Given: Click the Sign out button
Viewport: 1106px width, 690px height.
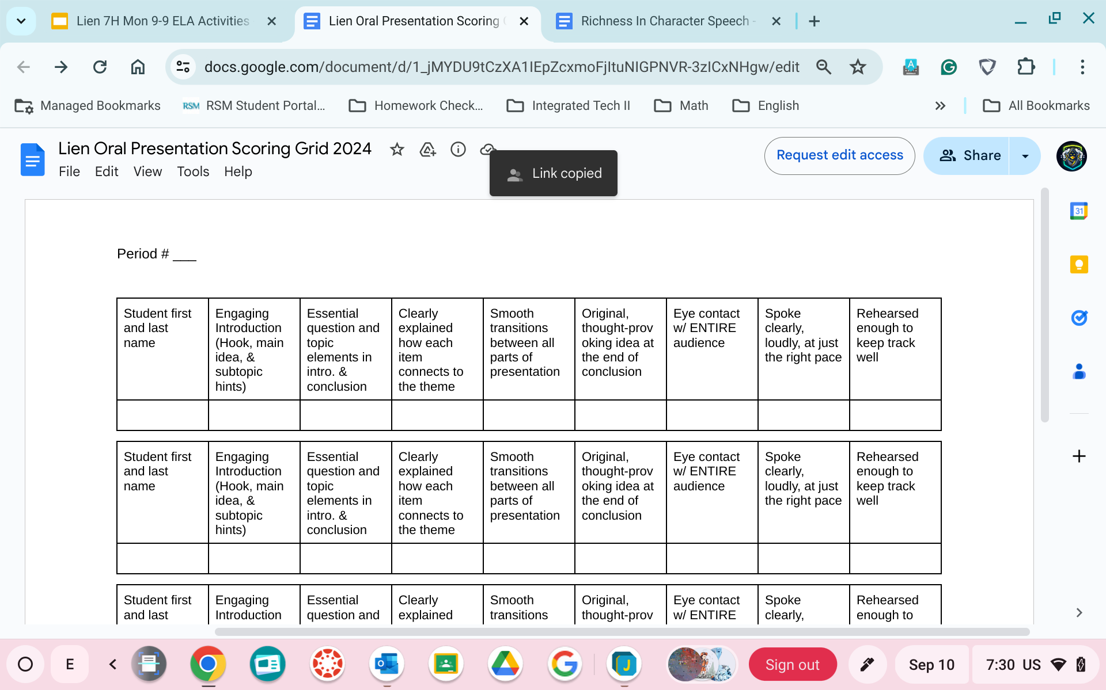Looking at the screenshot, I should [792, 665].
